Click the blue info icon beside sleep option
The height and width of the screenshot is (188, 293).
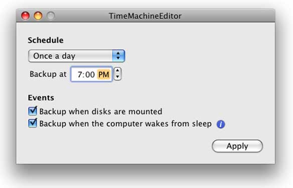coord(221,124)
